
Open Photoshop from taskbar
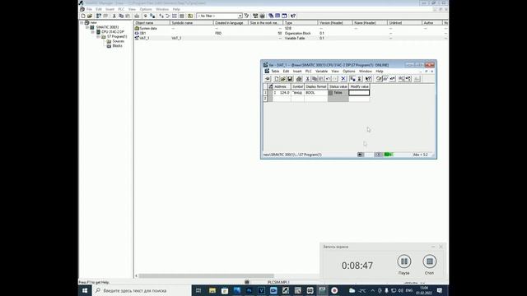(x=249, y=290)
